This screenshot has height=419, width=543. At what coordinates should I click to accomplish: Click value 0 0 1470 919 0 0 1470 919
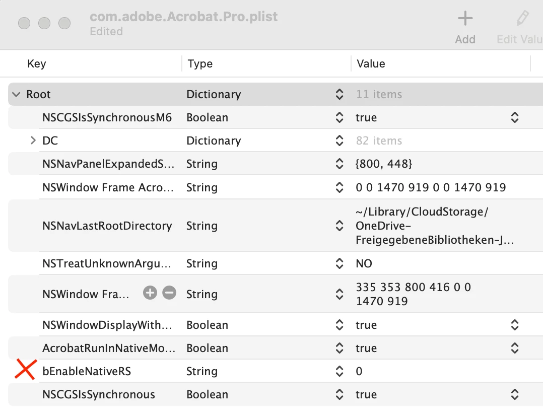[431, 187]
